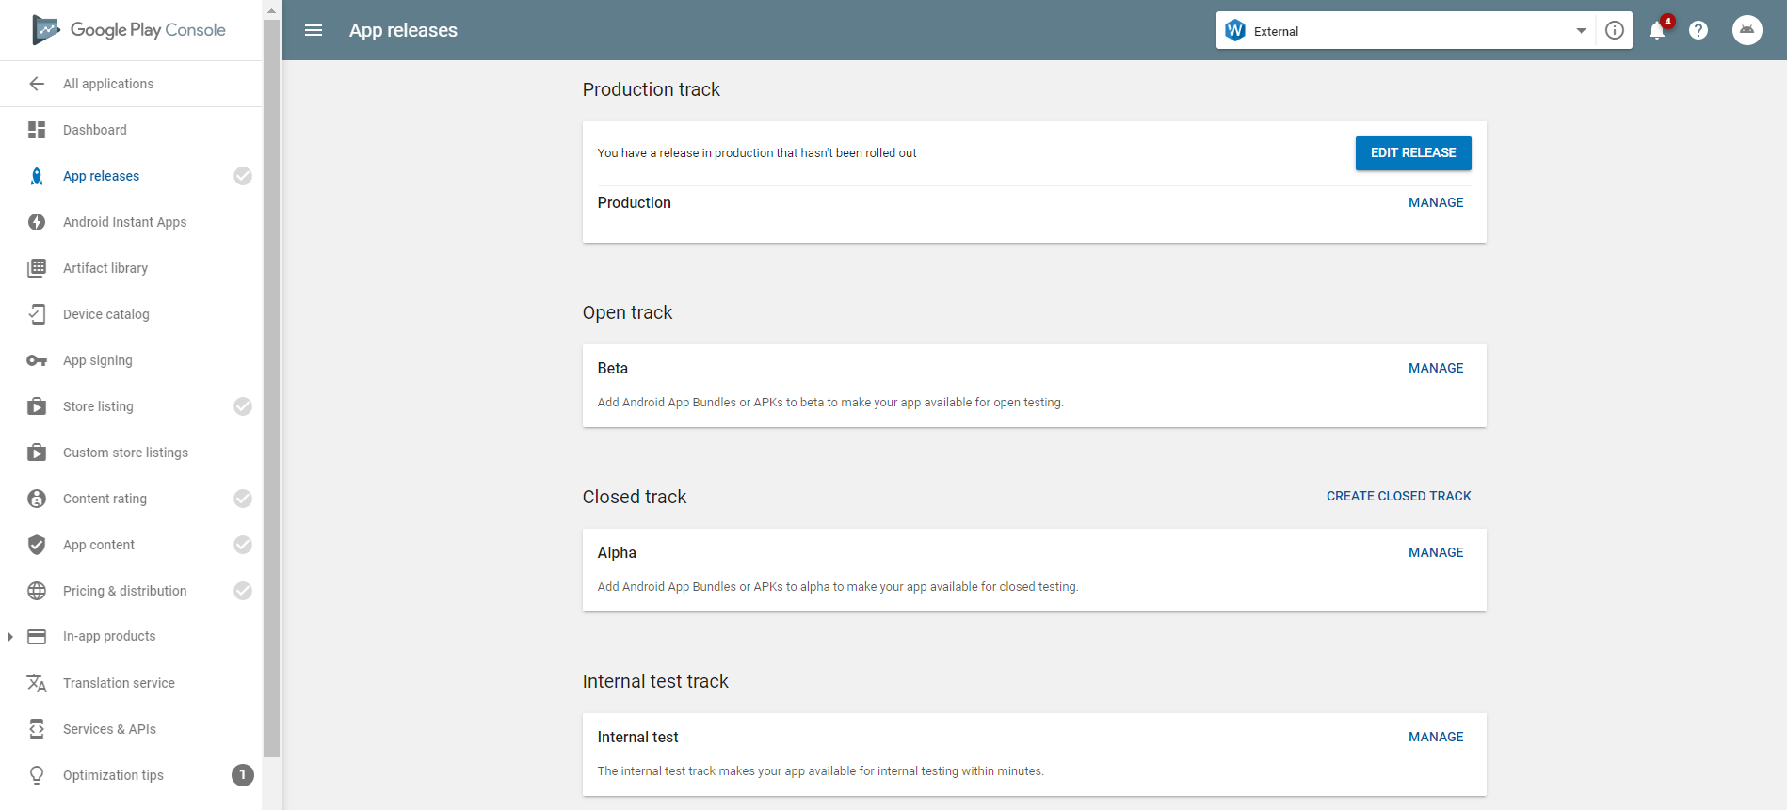Screen dimensions: 1787x810
Task: Open the help question mark icon
Action: point(1698,30)
